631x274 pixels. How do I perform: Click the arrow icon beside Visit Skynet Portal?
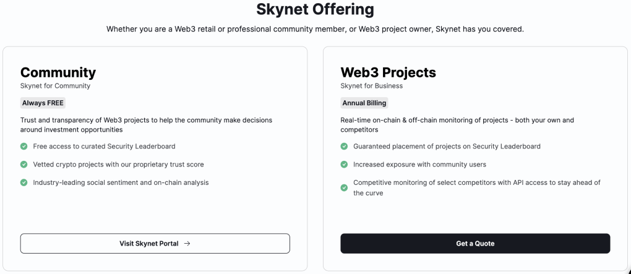[187, 244]
